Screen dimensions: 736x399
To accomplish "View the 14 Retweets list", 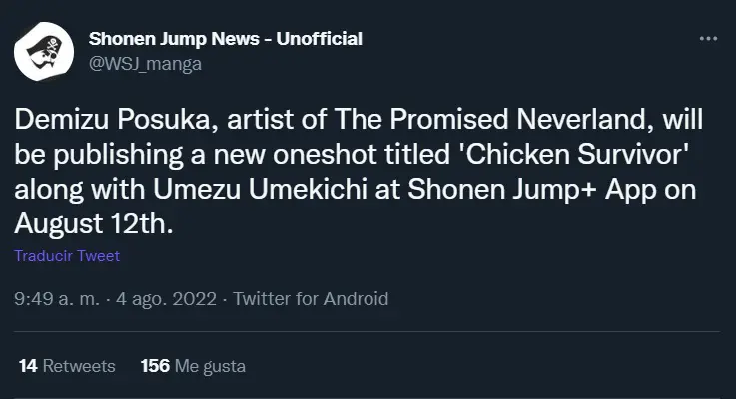I will (x=67, y=366).
